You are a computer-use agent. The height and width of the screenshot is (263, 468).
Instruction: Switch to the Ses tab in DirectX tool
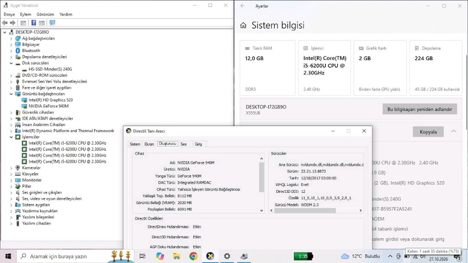tap(184, 144)
